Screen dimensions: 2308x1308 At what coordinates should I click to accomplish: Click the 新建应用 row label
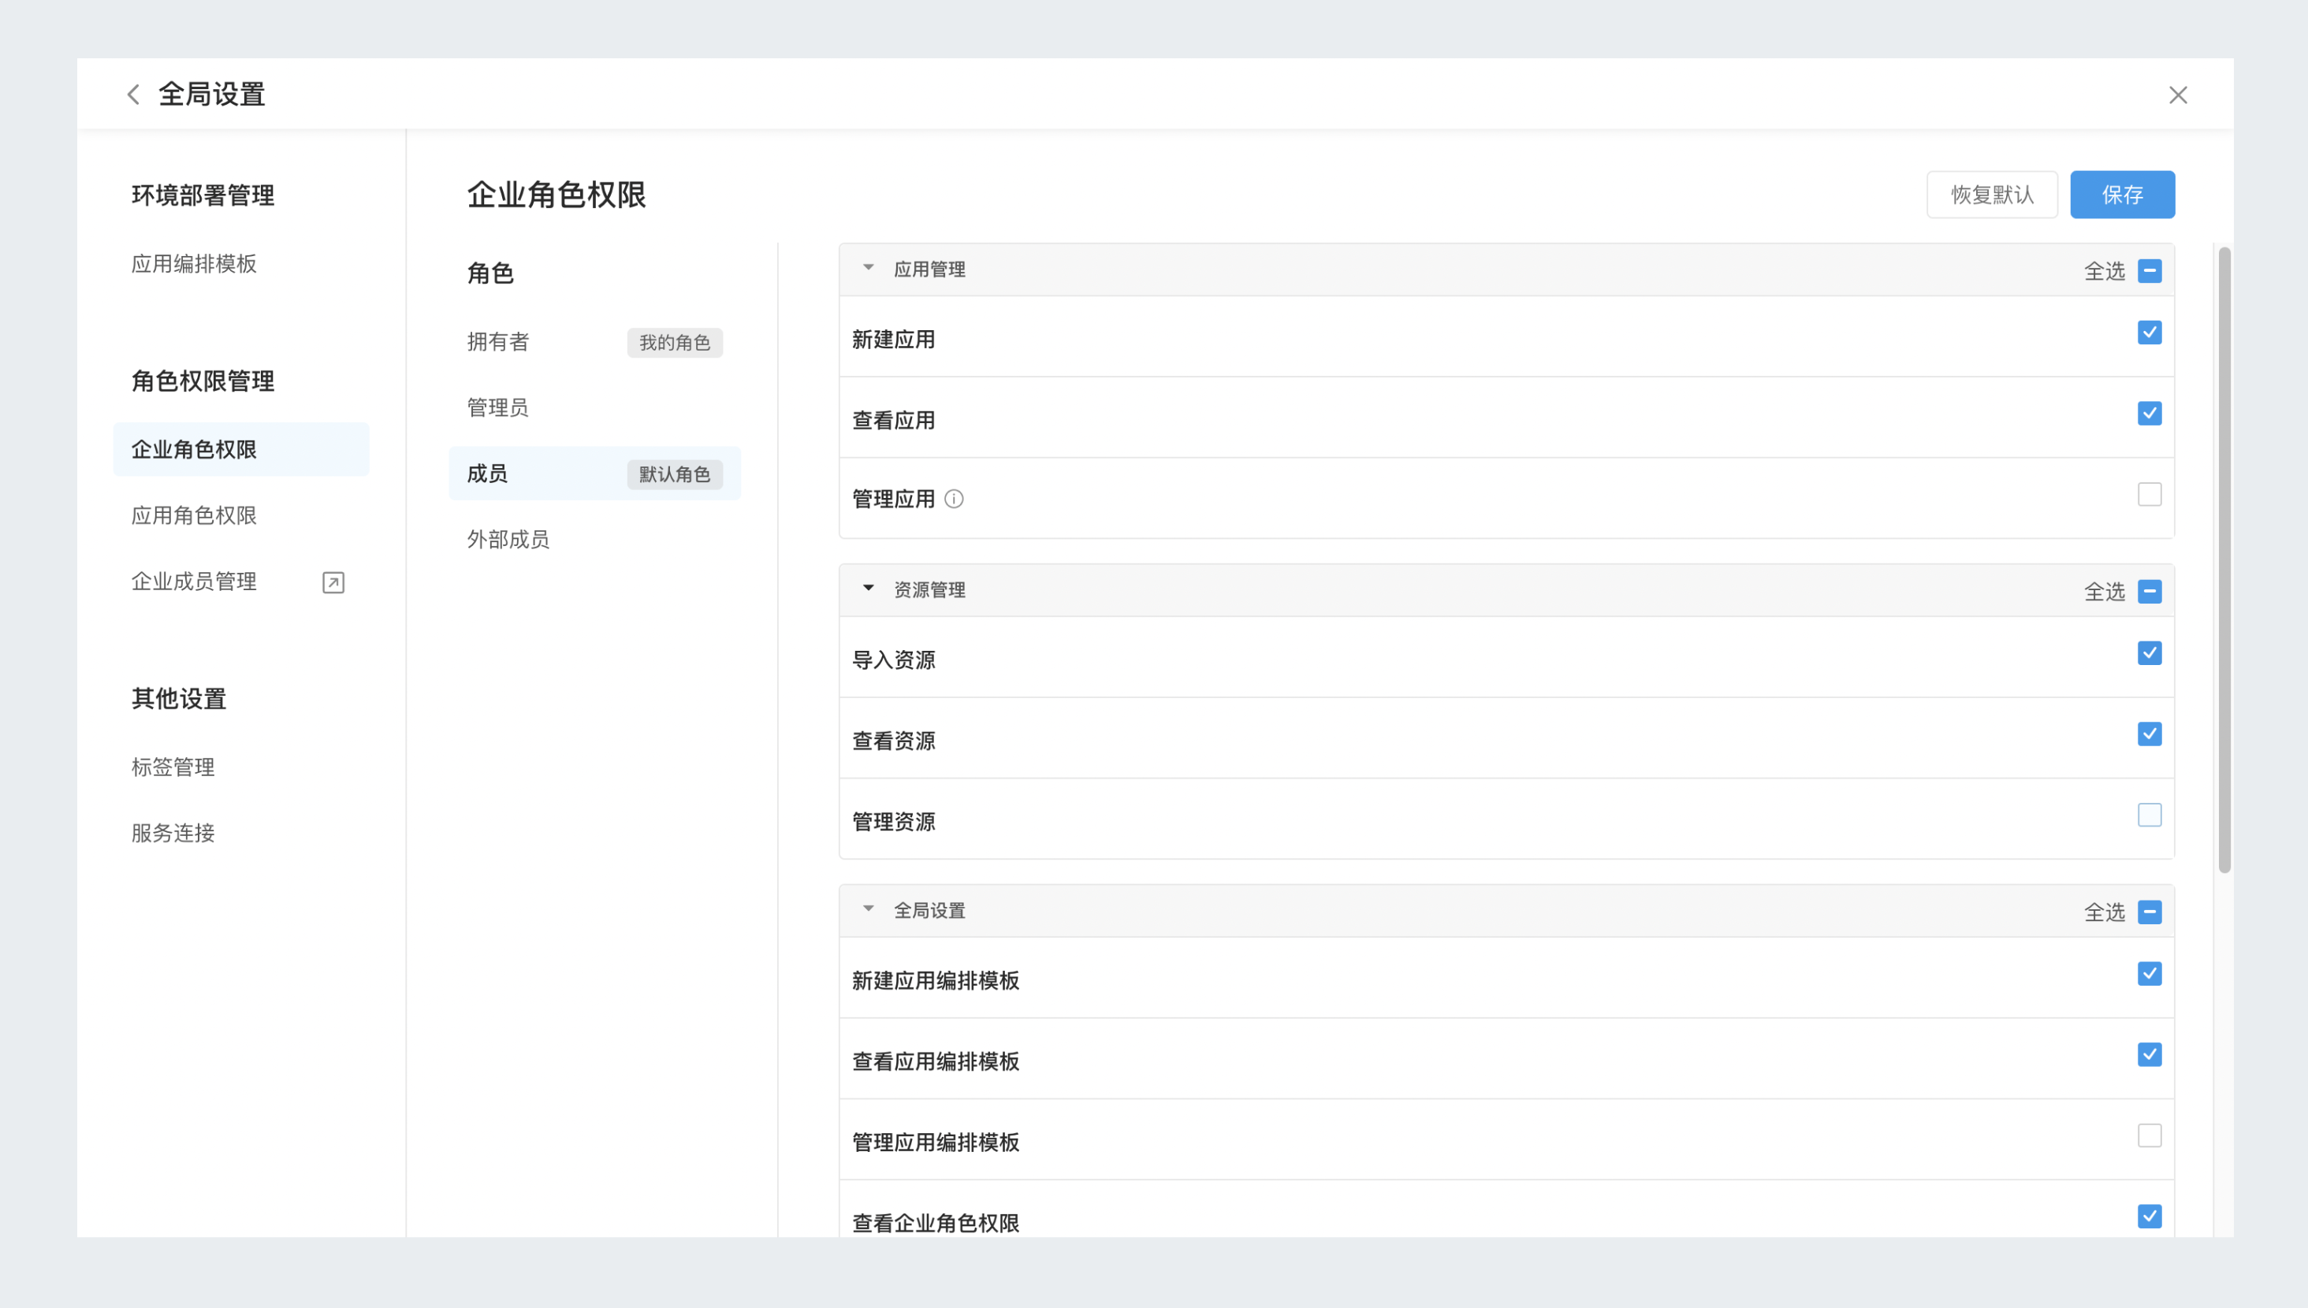click(894, 340)
